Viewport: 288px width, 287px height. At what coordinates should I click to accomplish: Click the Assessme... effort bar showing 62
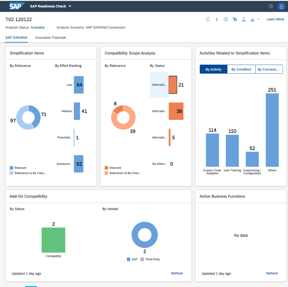pyautogui.click(x=79, y=164)
